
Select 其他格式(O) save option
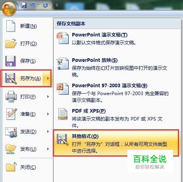(x=116, y=143)
